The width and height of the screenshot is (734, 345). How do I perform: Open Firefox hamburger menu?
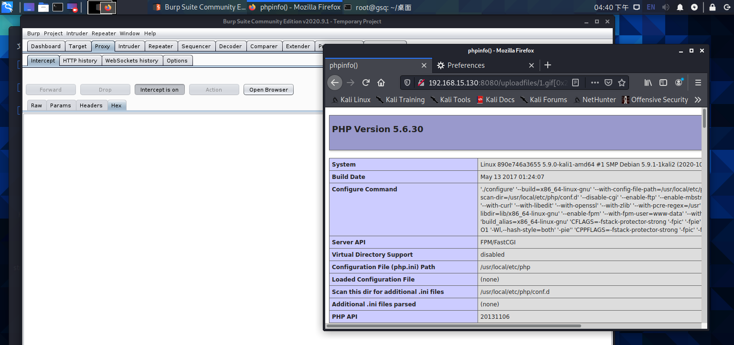point(698,83)
